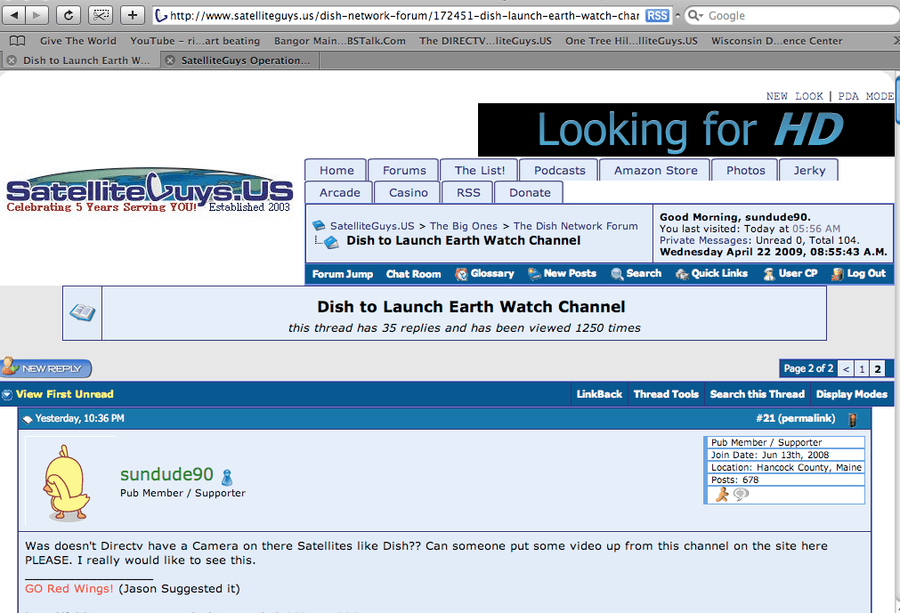Open The Dish Network Forum breadcrumb link
Image resolution: width=900 pixels, height=613 pixels.
click(575, 226)
